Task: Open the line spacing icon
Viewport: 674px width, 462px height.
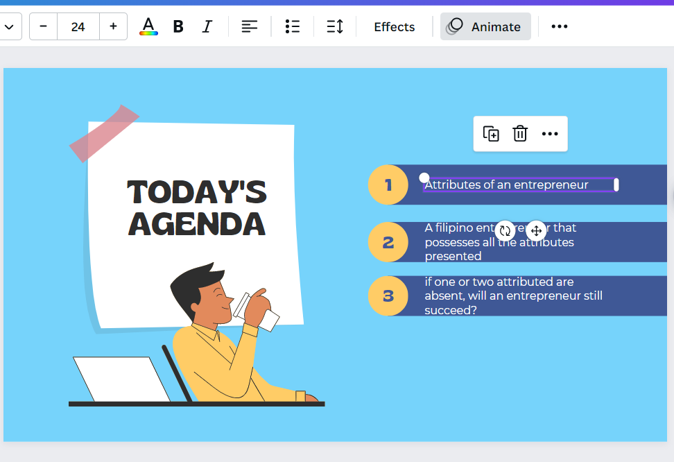Action: [335, 26]
